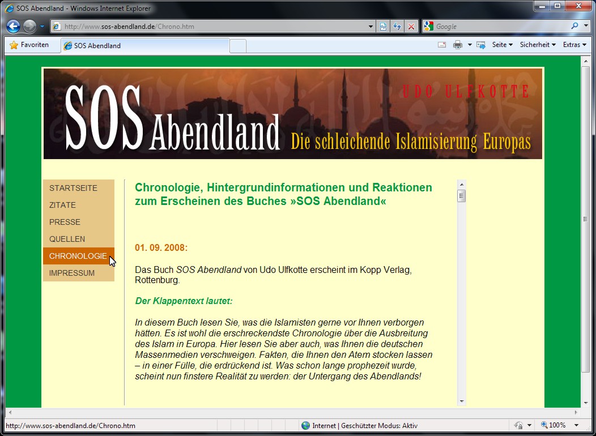Click the Google search provider icon

click(x=428, y=26)
